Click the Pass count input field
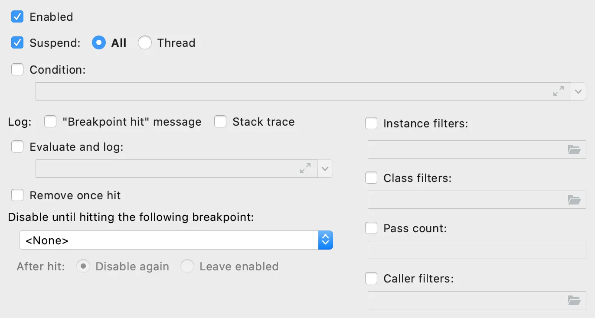 click(476, 250)
